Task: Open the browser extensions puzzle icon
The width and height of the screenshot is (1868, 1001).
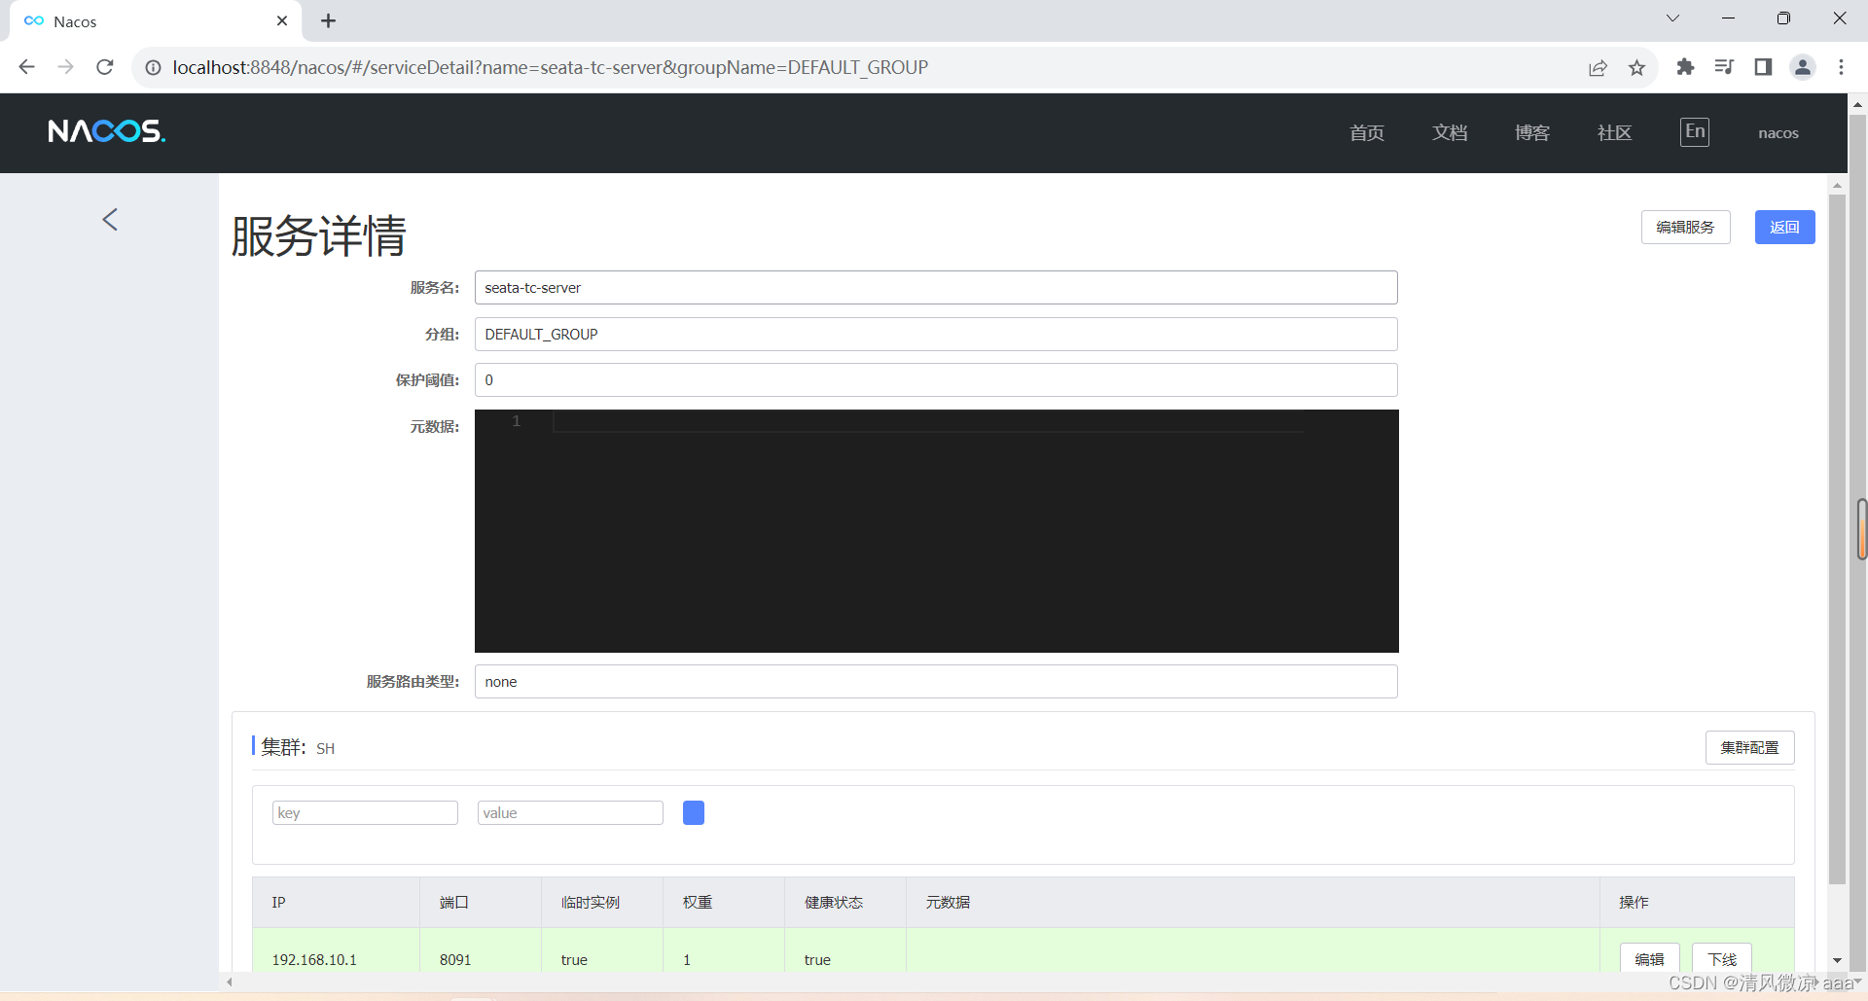Action: pyautogui.click(x=1685, y=67)
